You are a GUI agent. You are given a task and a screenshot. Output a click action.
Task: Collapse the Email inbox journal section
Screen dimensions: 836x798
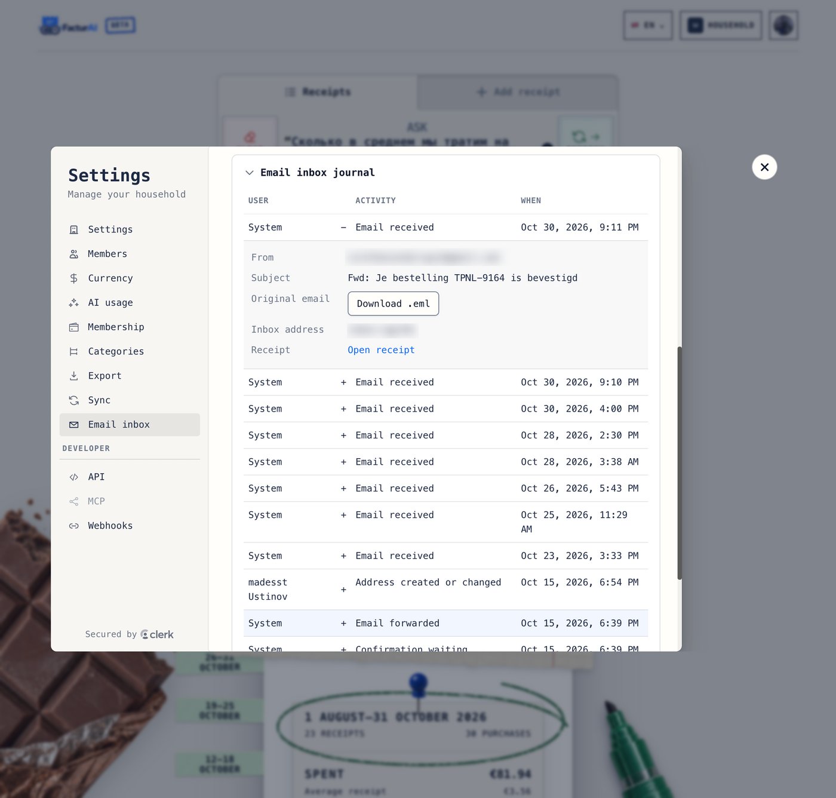(x=249, y=173)
